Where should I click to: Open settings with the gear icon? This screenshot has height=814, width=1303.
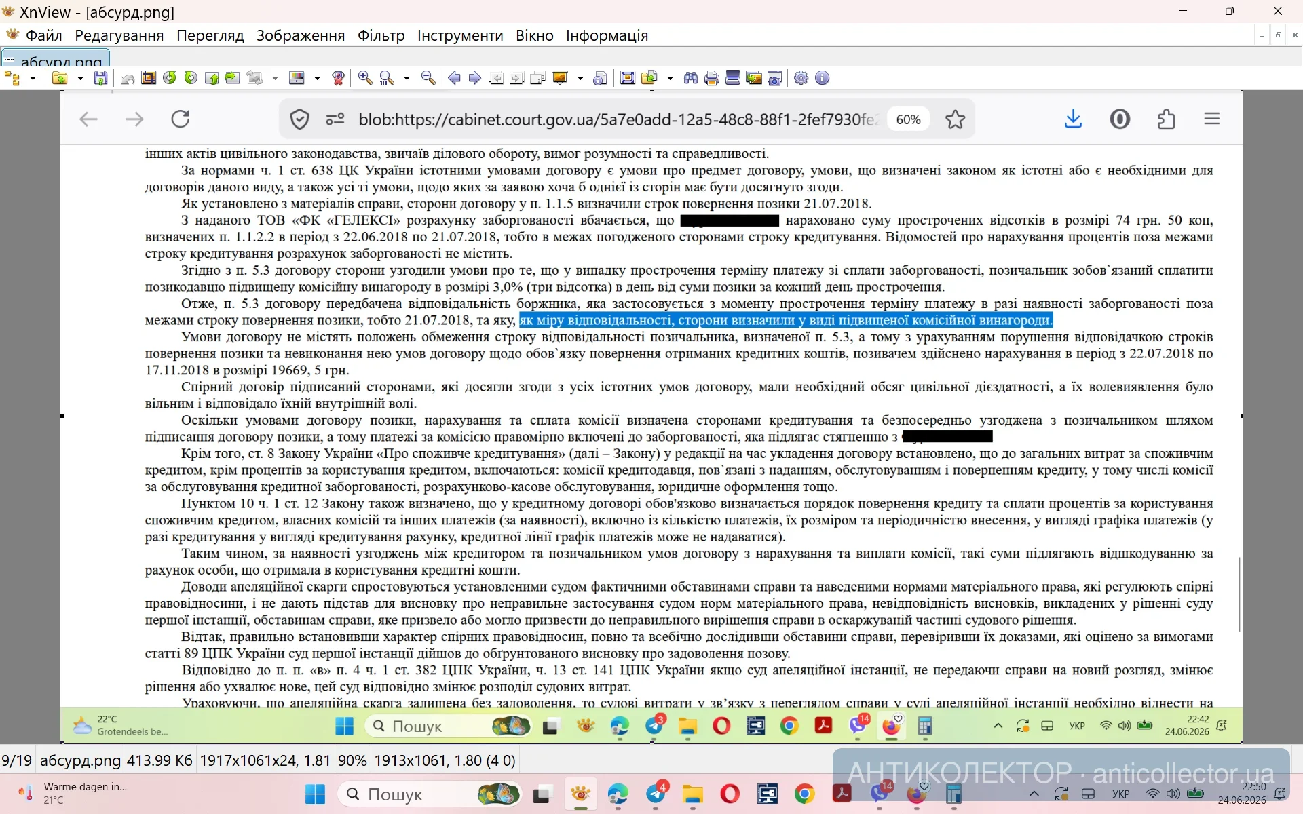(x=801, y=78)
